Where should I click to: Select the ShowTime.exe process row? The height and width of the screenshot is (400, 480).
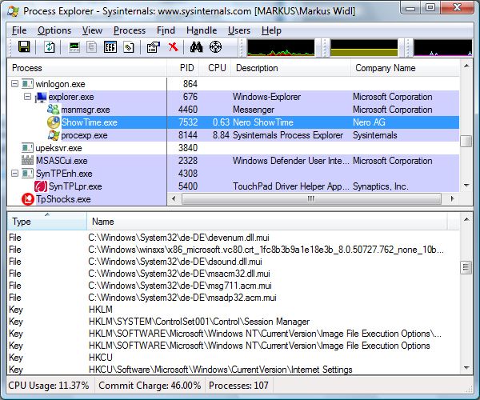pyautogui.click(x=234, y=122)
